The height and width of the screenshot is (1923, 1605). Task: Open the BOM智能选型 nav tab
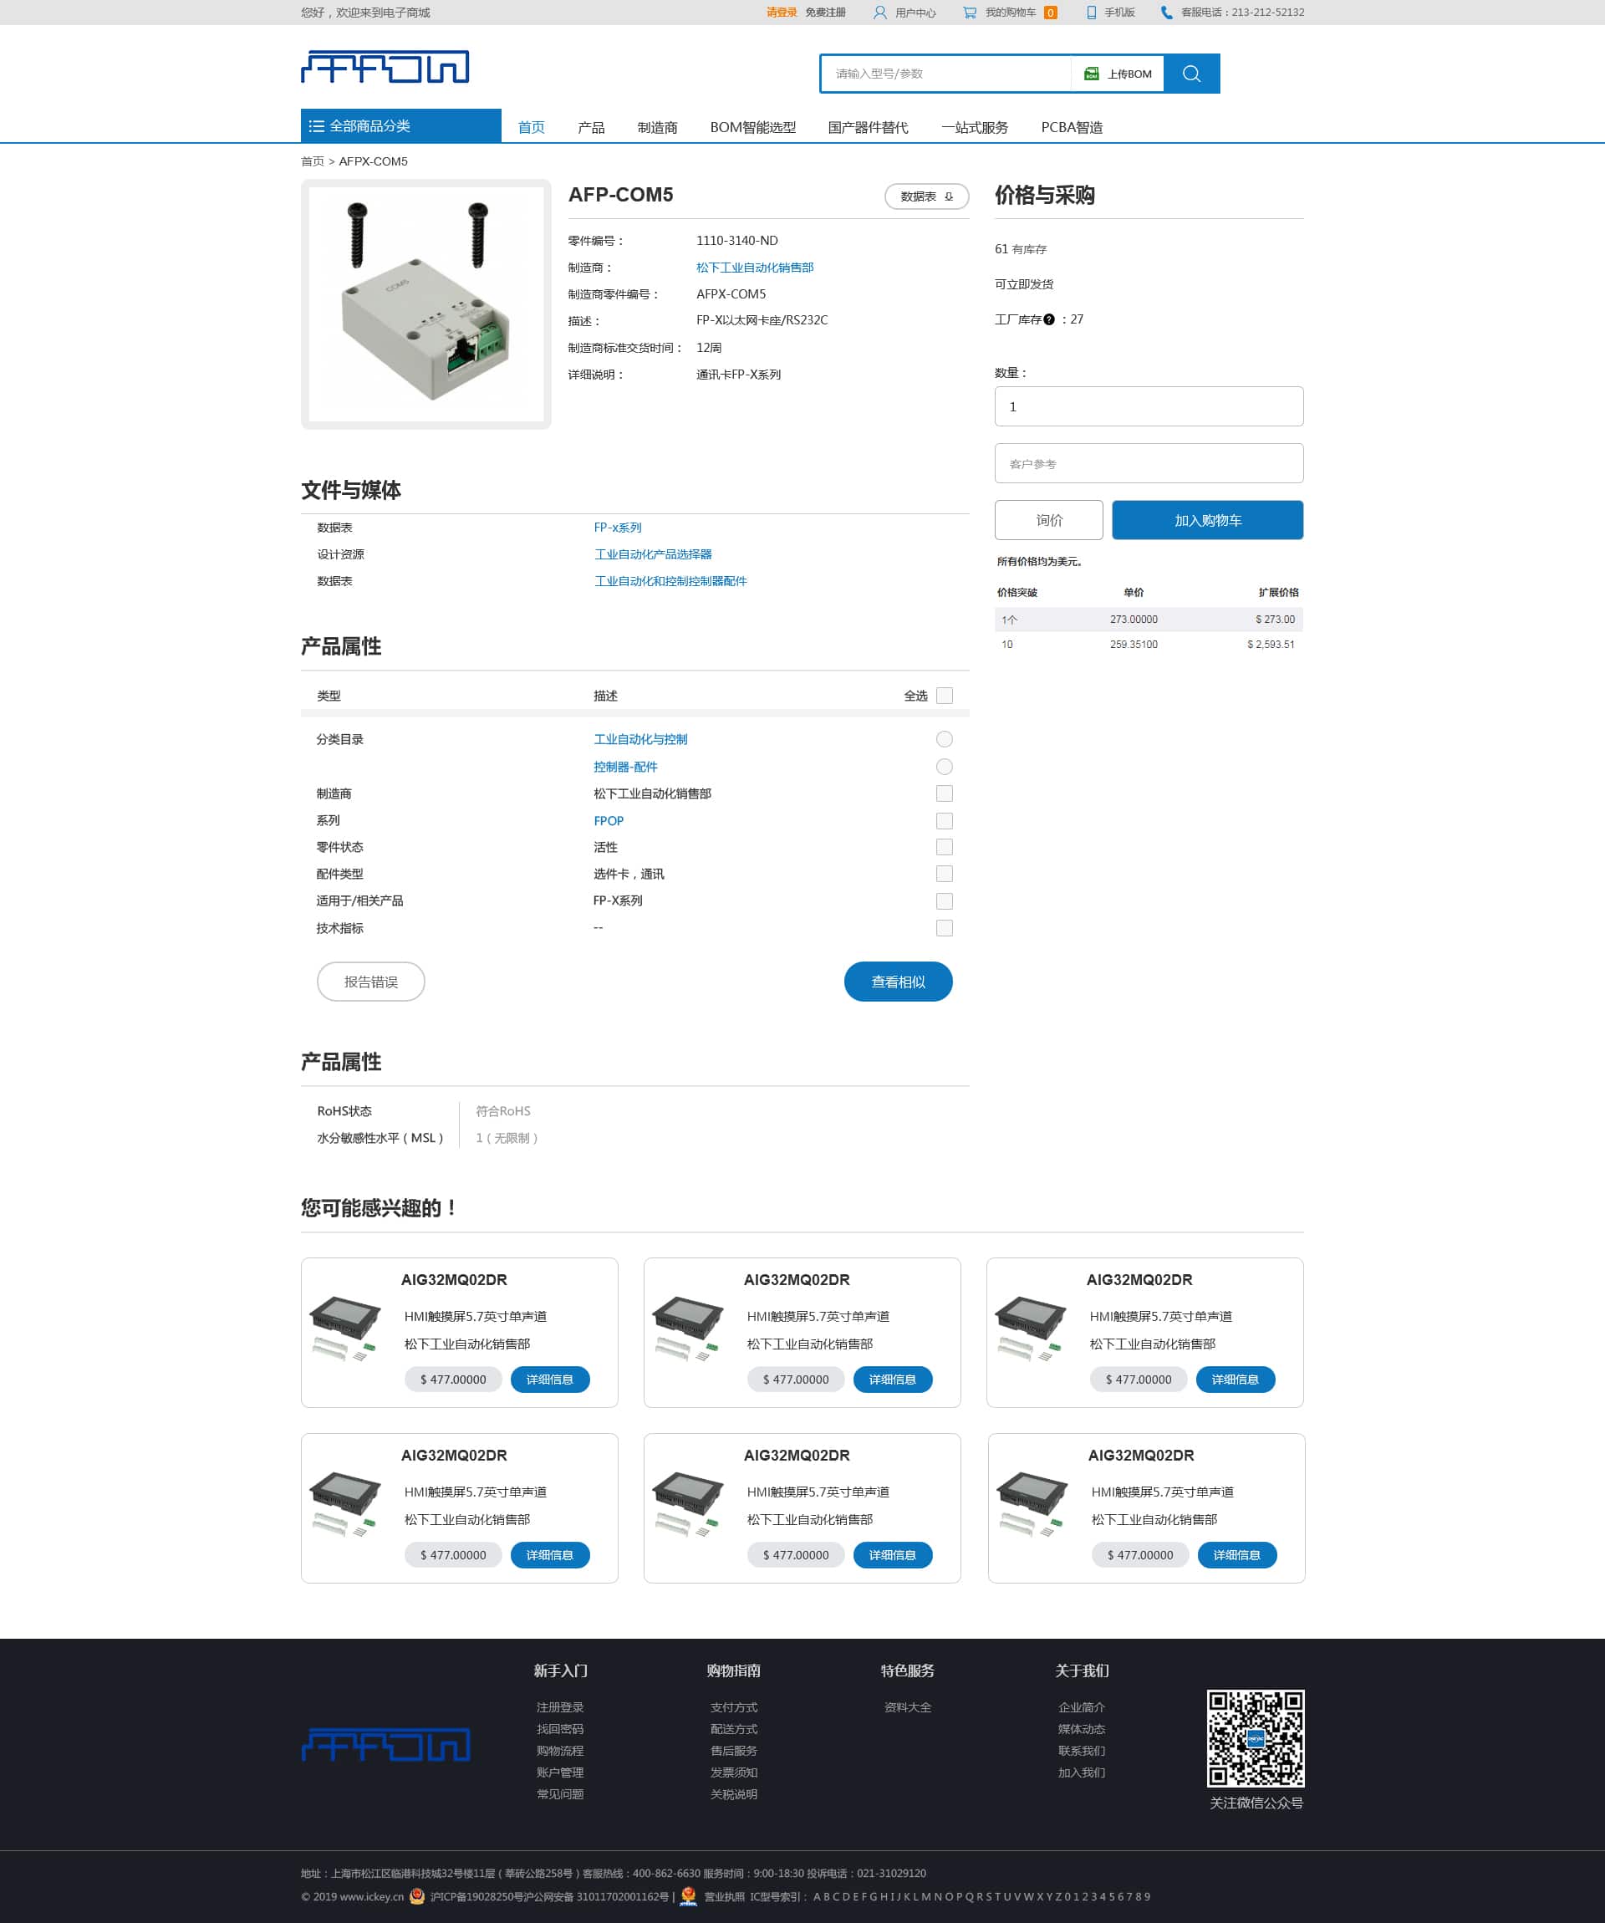752,127
